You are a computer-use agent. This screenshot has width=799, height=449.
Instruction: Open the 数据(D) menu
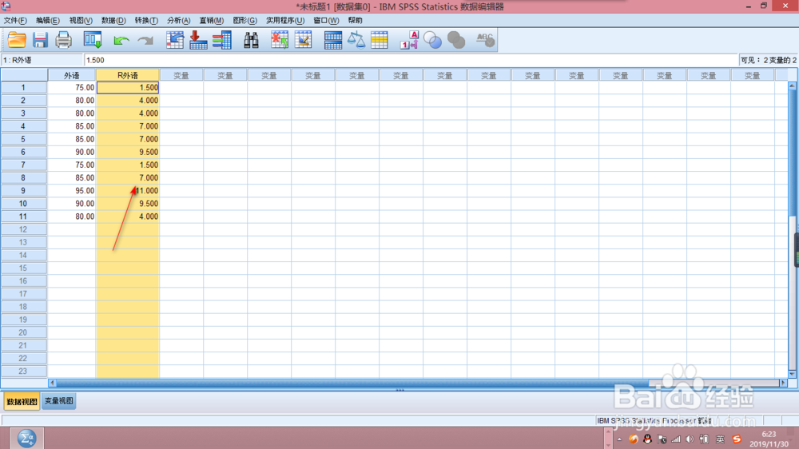(113, 21)
